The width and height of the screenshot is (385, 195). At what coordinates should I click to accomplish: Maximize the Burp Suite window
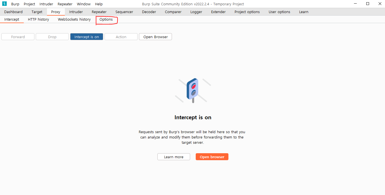(x=368, y=4)
